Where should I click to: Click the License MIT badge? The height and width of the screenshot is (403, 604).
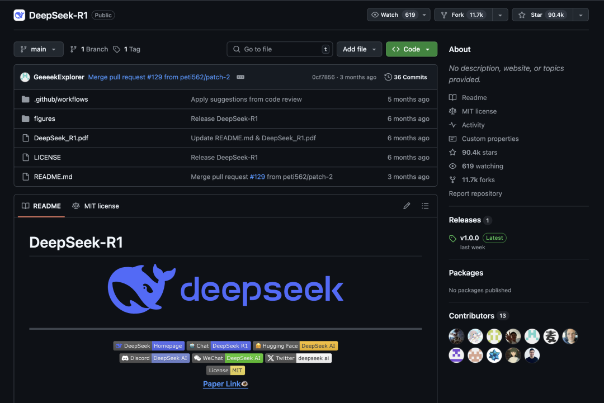click(x=226, y=370)
